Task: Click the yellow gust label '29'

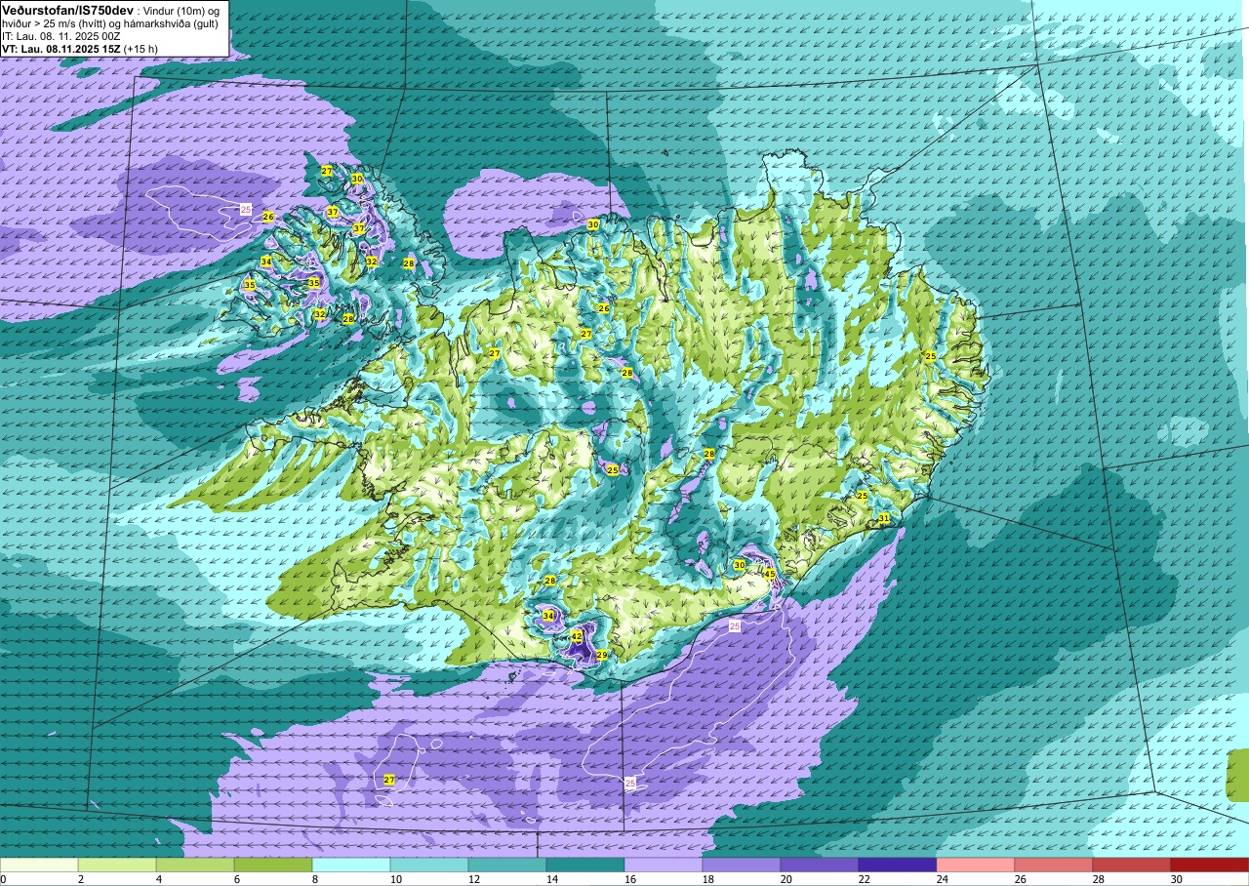Action: coord(602,655)
